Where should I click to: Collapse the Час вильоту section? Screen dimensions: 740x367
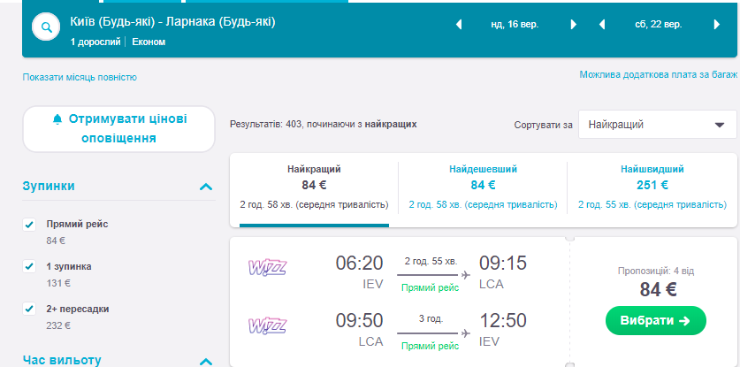(206, 361)
